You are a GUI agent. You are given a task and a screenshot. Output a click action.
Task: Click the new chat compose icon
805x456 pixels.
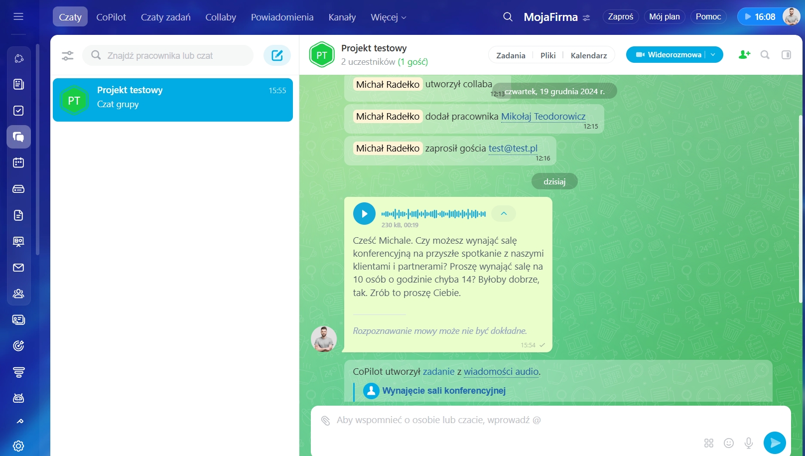[277, 55]
